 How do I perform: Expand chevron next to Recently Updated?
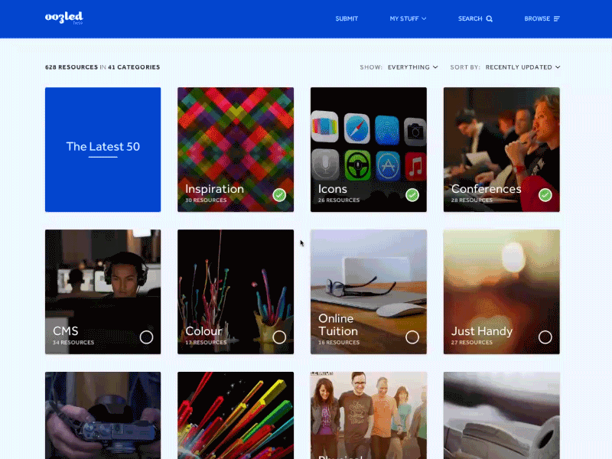point(558,67)
